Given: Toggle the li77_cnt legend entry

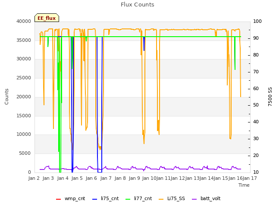Looking at the screenshot, I should click(x=139, y=198).
